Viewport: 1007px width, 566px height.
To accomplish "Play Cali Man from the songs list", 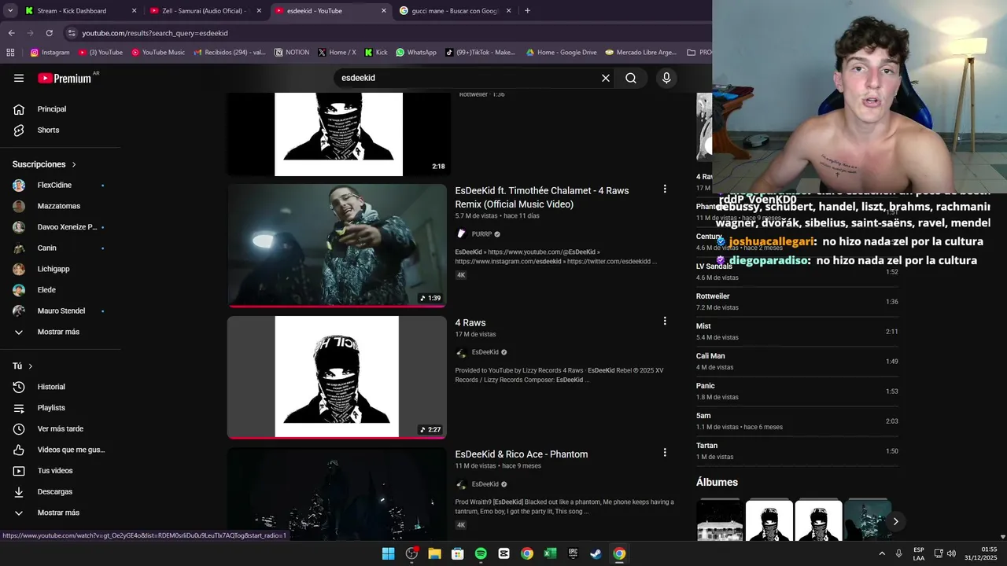I will pyautogui.click(x=797, y=362).
